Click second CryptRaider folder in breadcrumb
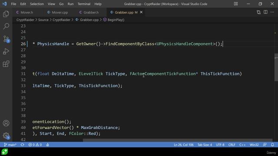 [x=61, y=20]
